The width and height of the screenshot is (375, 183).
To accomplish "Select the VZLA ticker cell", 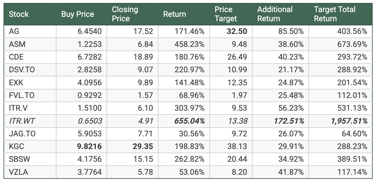I will coord(18,172).
